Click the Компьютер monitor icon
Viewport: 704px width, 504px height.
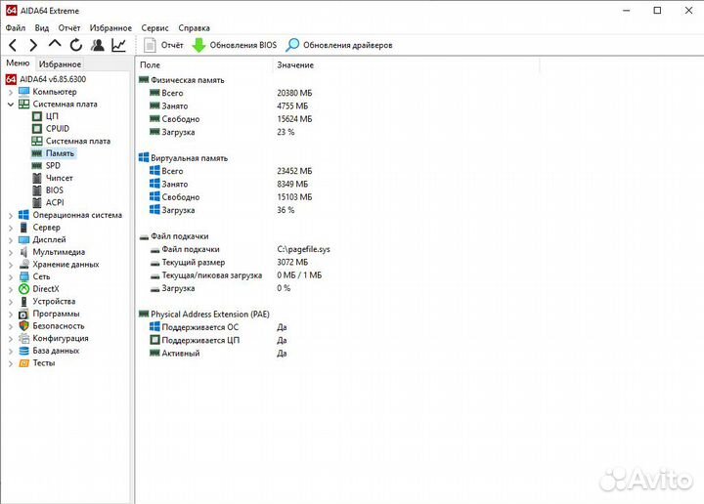click(23, 92)
